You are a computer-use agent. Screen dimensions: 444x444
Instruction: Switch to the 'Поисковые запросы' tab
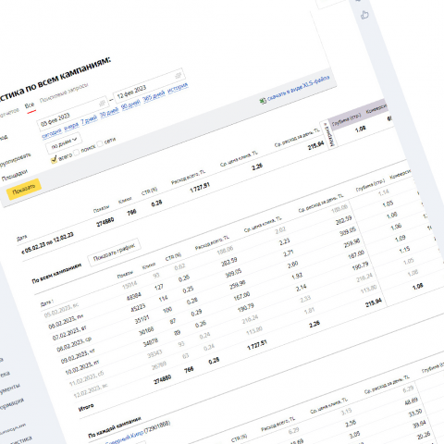pyautogui.click(x=64, y=92)
